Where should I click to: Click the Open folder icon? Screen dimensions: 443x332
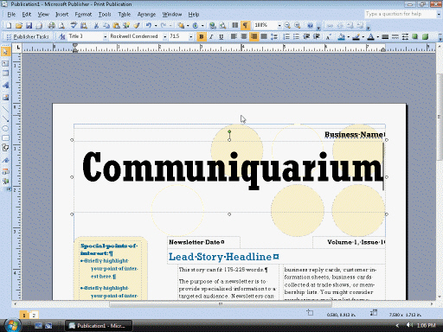[x=19, y=26]
